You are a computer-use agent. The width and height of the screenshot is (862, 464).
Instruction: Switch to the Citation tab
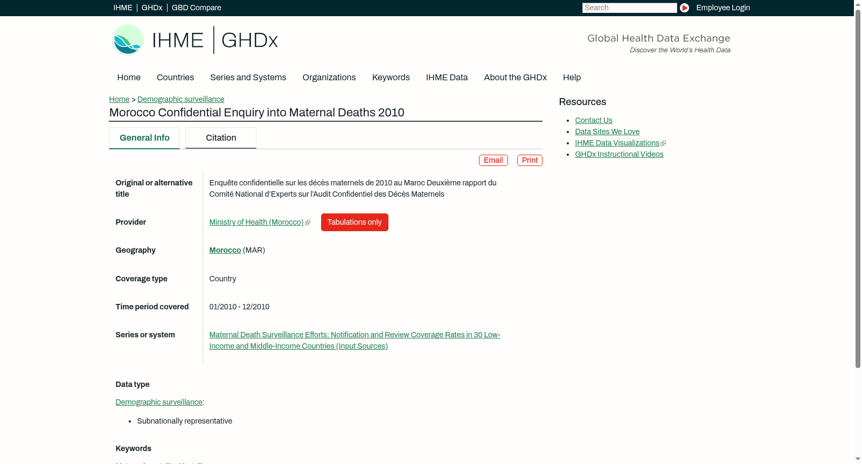point(221,138)
